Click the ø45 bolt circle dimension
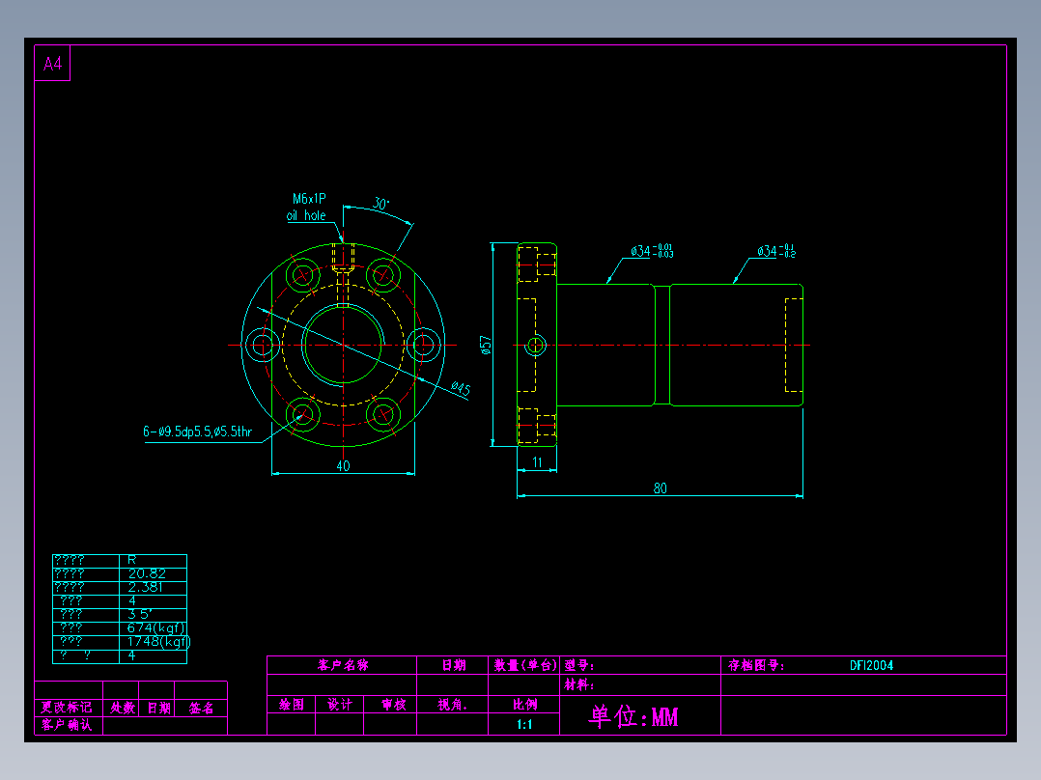Image resolution: width=1041 pixels, height=780 pixels. point(461,388)
